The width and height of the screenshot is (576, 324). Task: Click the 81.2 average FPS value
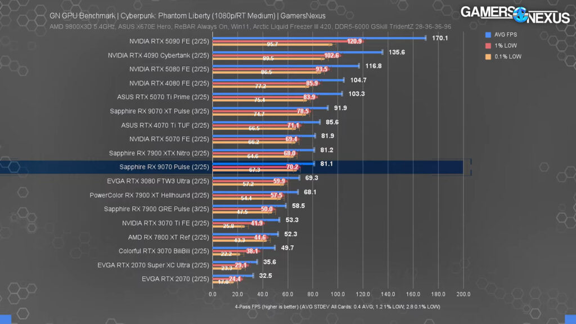pyautogui.click(x=327, y=150)
